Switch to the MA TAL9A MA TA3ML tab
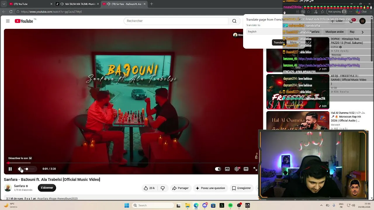The width and height of the screenshot is (374, 210). [x=77, y=4]
